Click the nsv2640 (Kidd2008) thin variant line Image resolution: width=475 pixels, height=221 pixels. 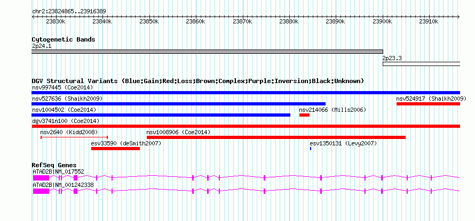[x=74, y=137]
